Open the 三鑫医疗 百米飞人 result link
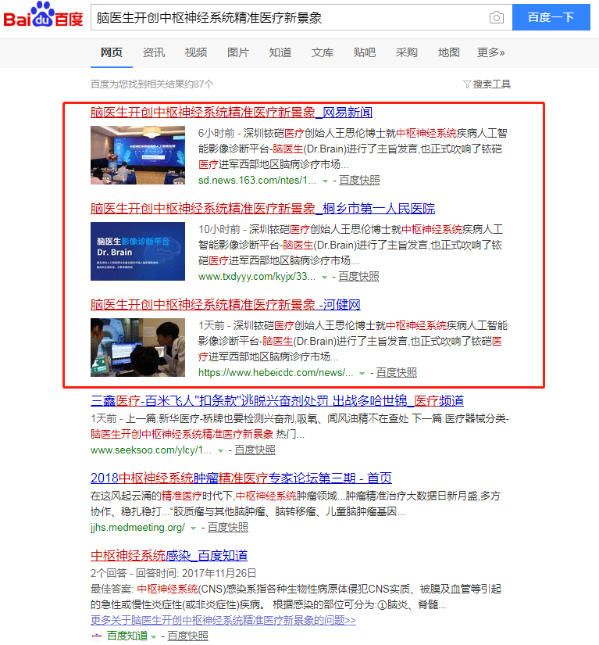The image size is (599, 645). tap(277, 400)
